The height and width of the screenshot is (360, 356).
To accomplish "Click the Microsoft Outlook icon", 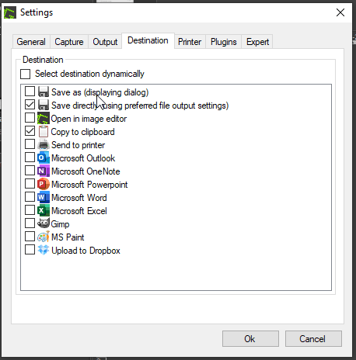I will pos(44,158).
